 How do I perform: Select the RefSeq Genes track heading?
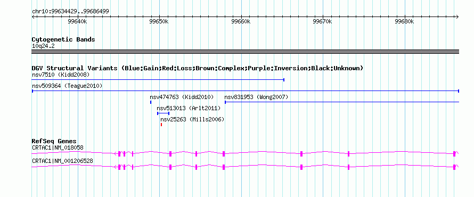pyautogui.click(x=54, y=142)
